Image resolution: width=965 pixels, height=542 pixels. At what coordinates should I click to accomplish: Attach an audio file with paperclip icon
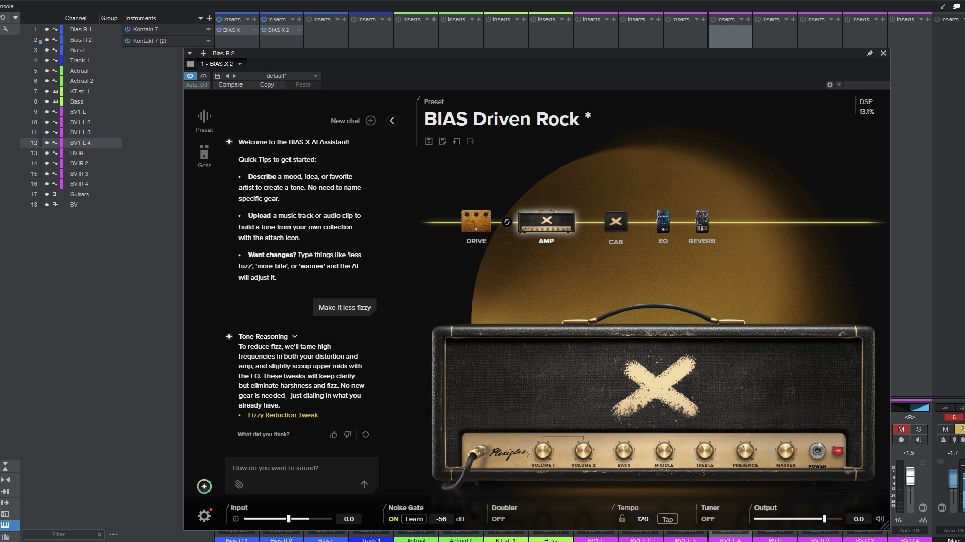(239, 484)
